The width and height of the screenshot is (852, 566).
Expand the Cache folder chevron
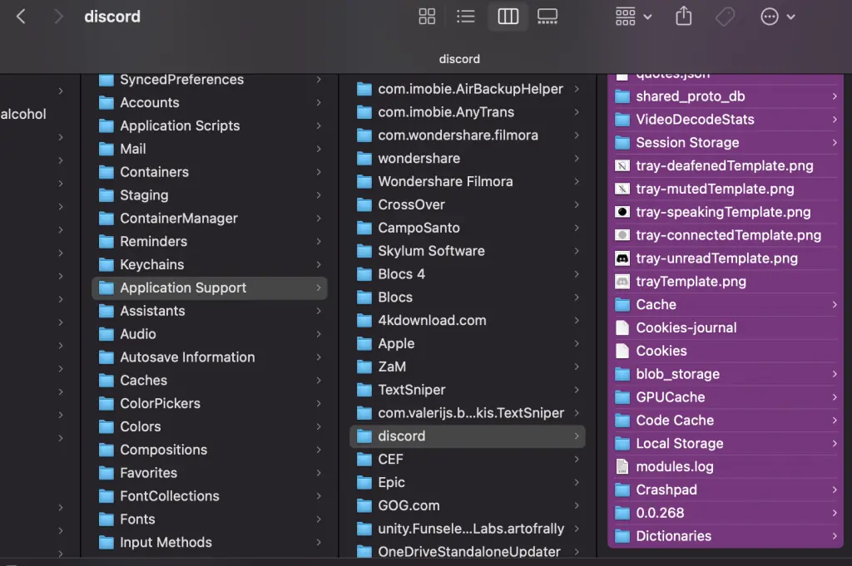836,304
